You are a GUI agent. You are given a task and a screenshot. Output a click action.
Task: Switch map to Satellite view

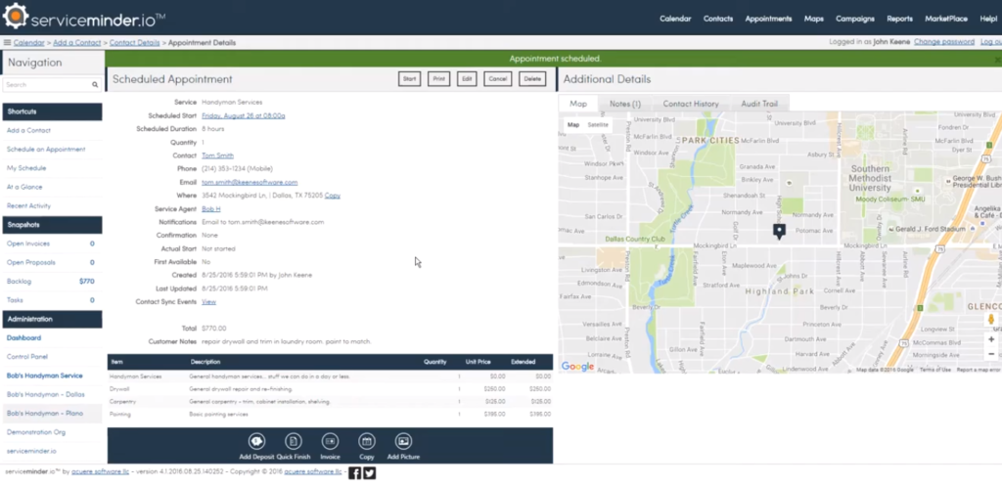coord(598,125)
